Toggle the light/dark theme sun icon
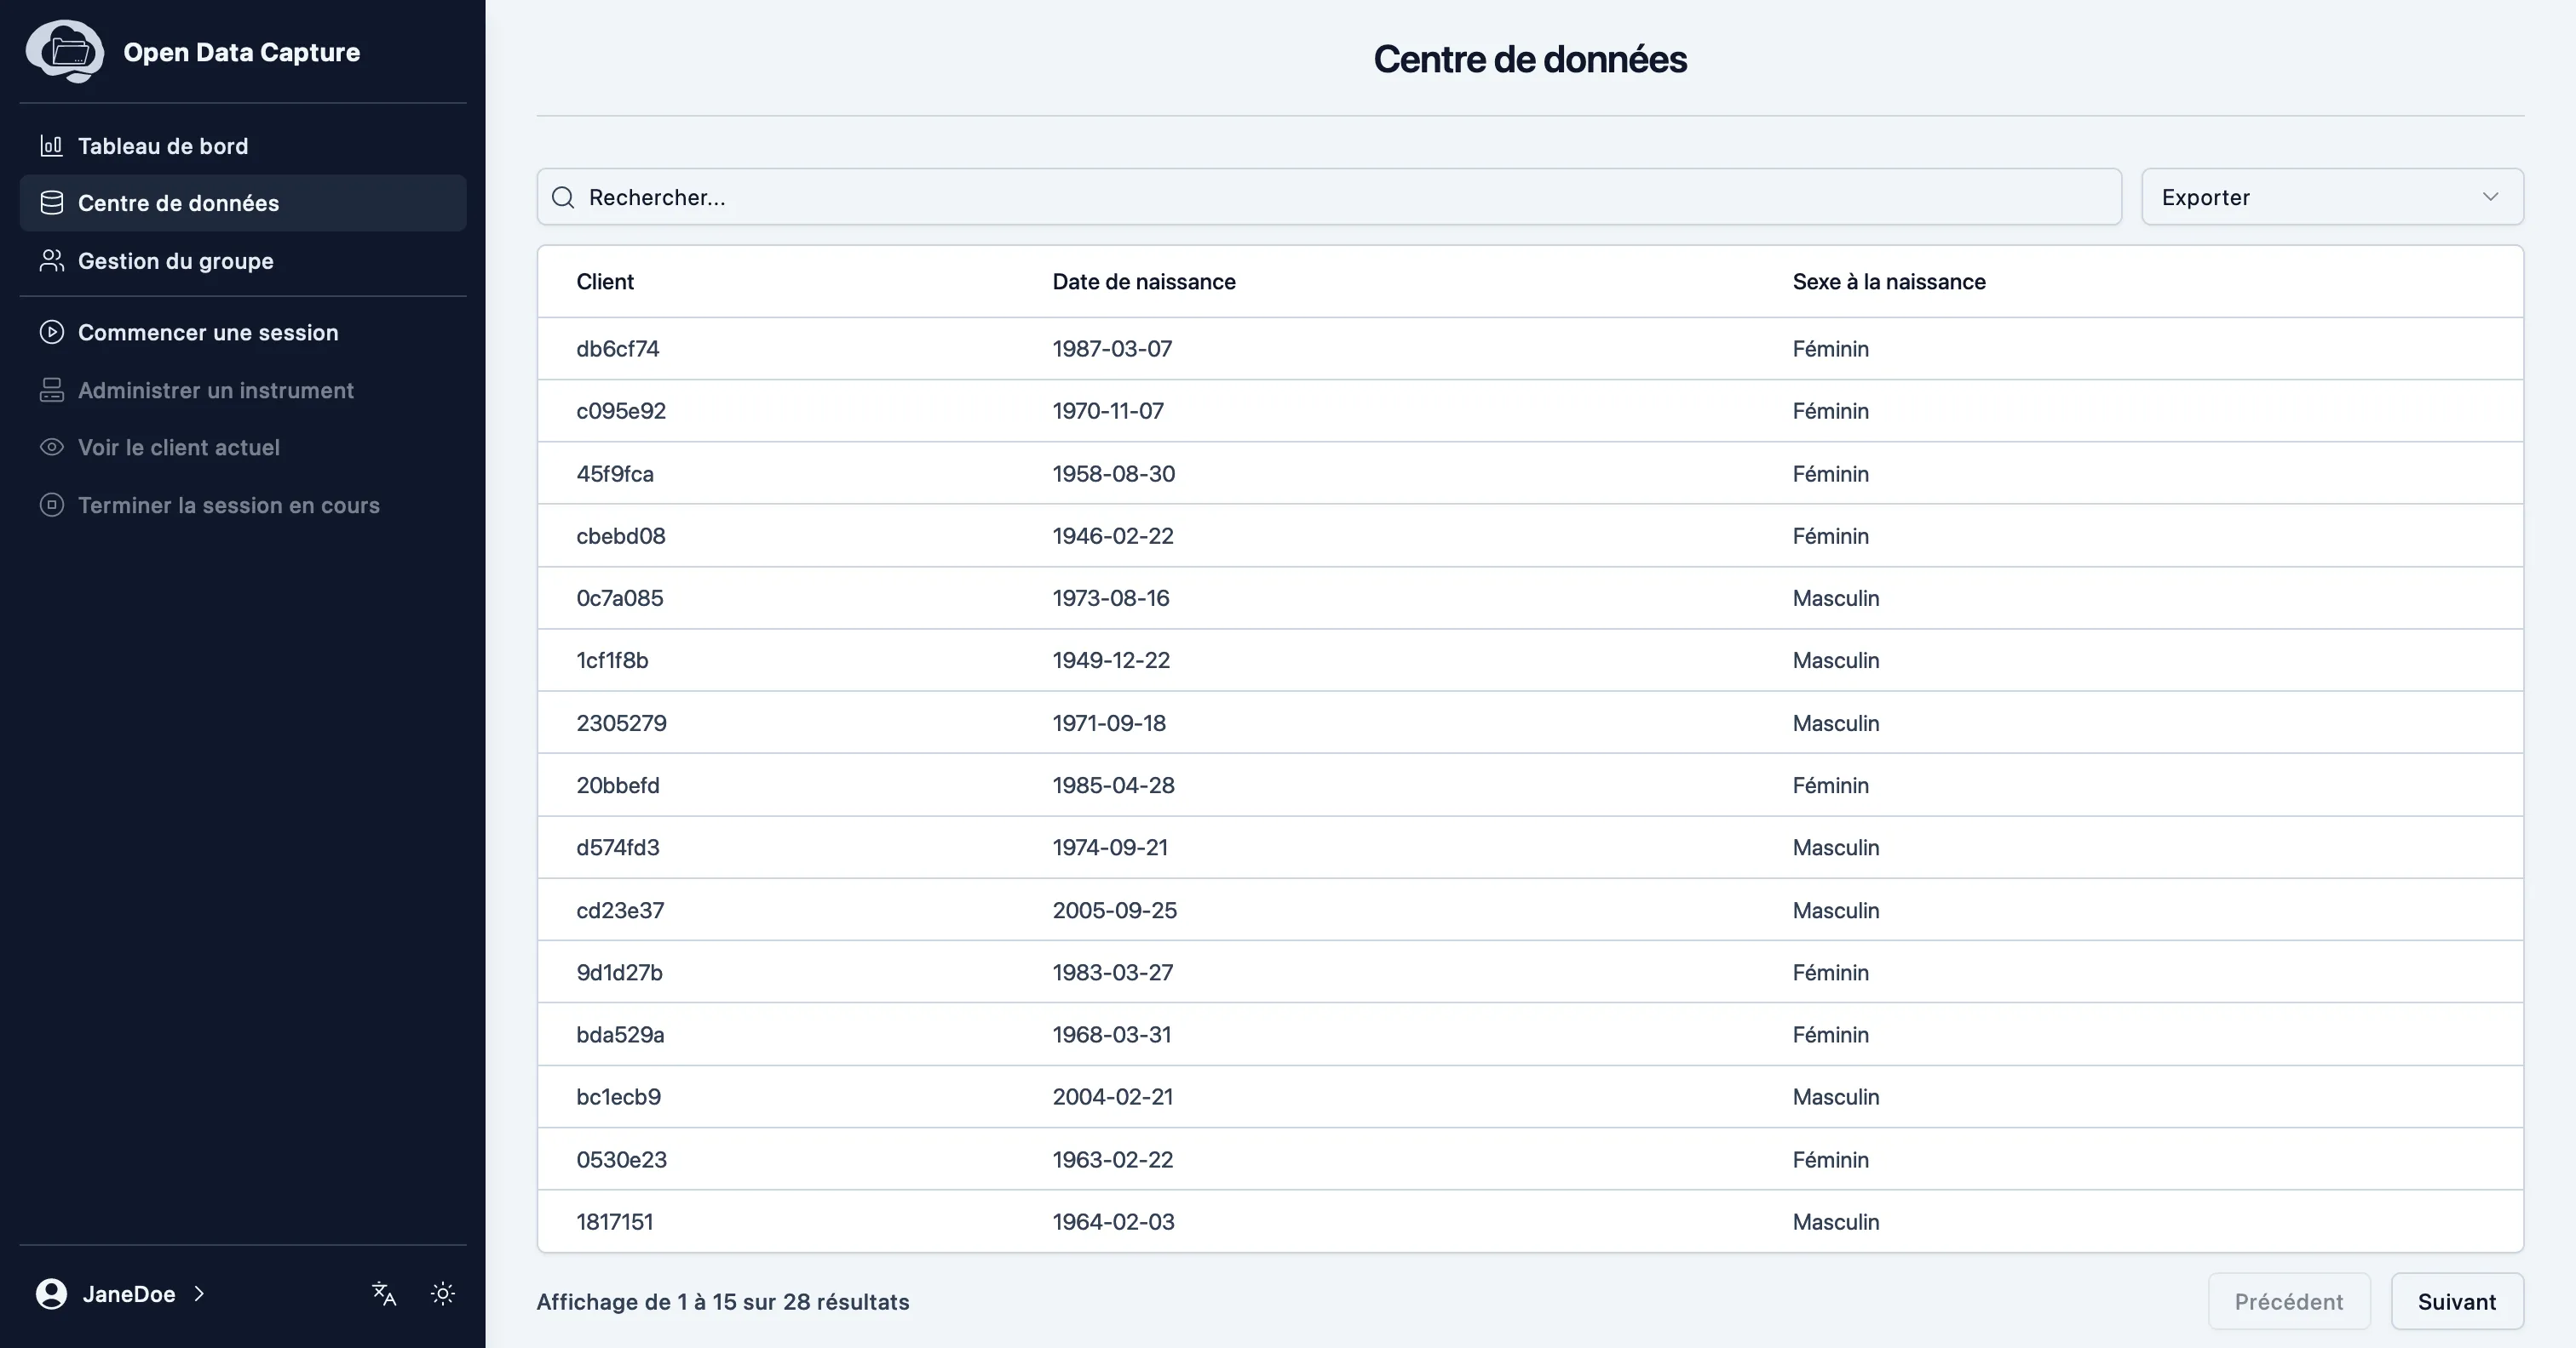This screenshot has width=2576, height=1348. [443, 1293]
